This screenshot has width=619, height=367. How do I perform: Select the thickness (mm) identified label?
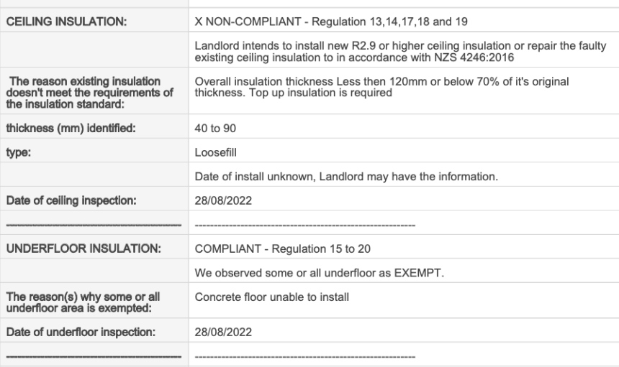click(x=71, y=129)
